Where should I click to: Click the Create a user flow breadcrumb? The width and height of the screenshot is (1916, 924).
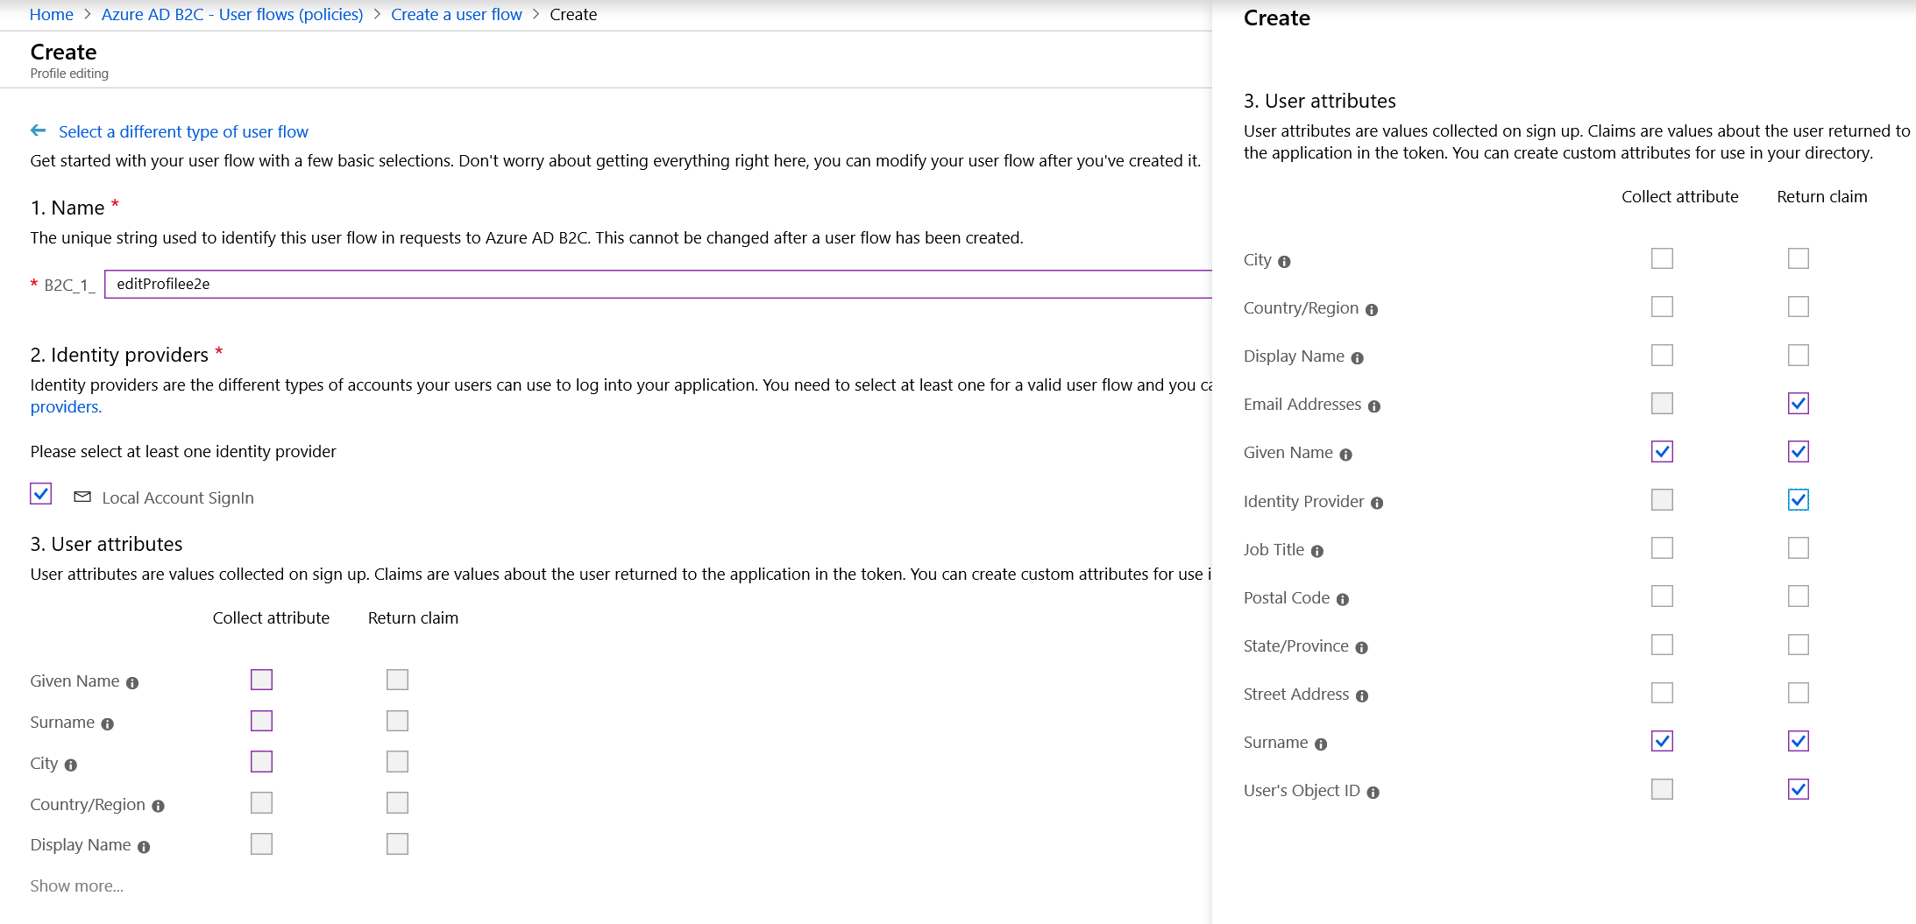[456, 14]
